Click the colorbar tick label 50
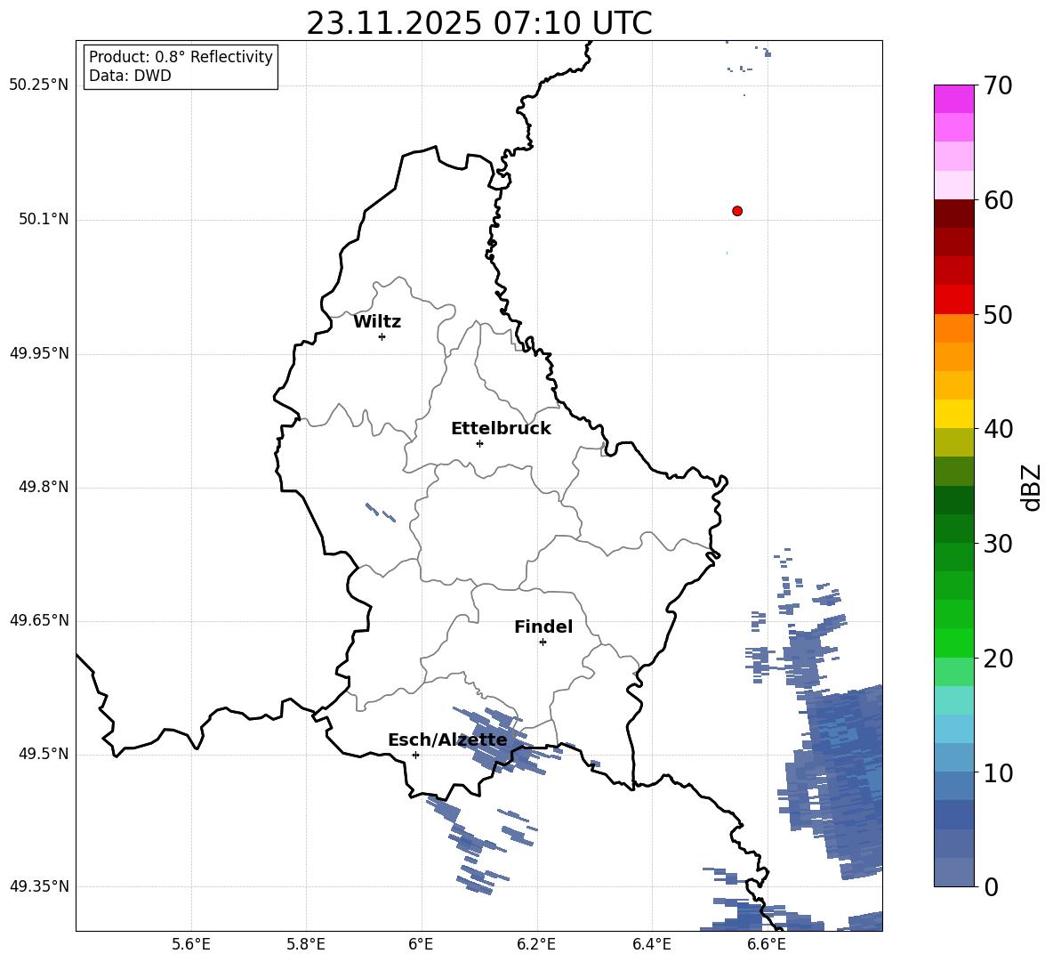Screen dimensions: 1053x962 [998, 315]
